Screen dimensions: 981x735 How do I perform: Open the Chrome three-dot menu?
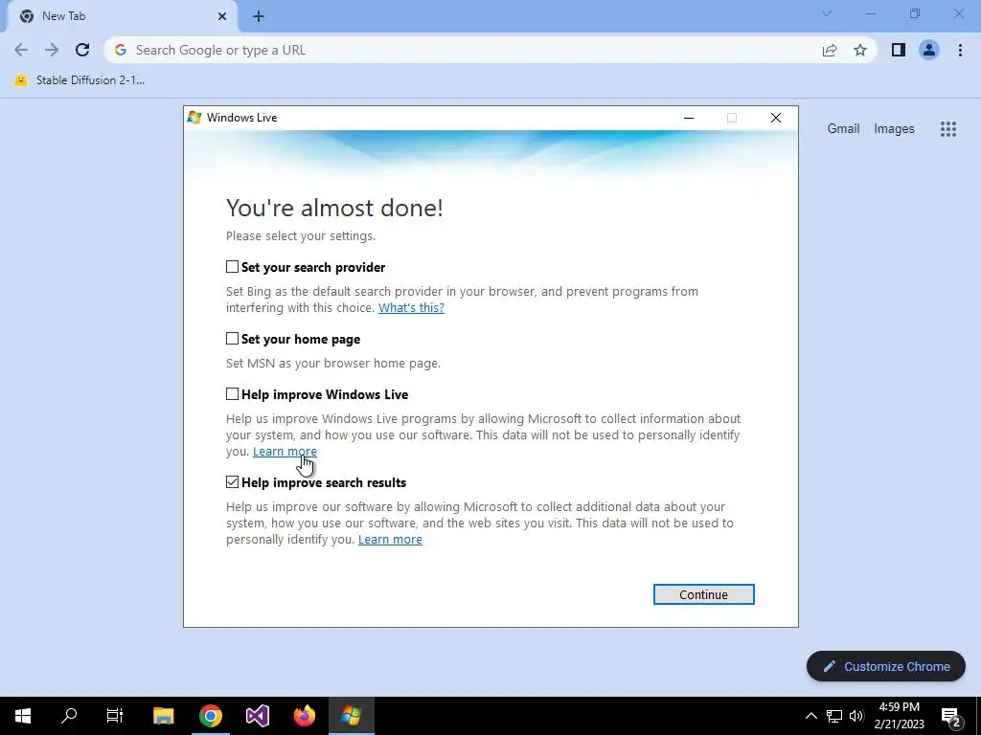click(x=960, y=50)
